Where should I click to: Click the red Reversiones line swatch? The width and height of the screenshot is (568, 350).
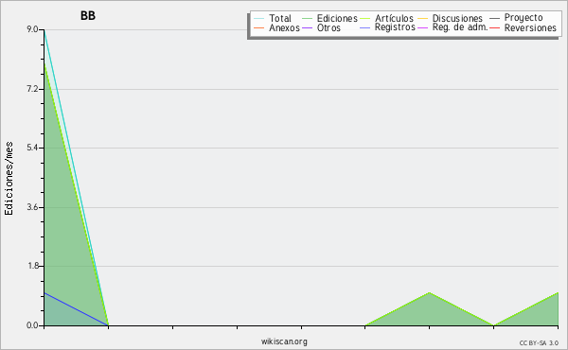point(494,27)
